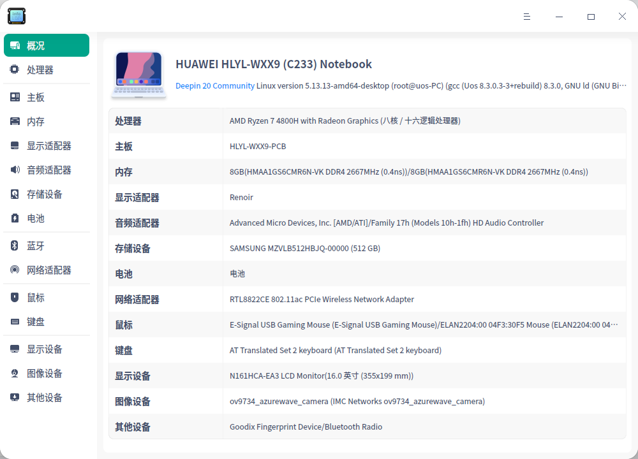The image size is (638, 459).
Task: Close the Device Manager window
Action: (x=622, y=17)
